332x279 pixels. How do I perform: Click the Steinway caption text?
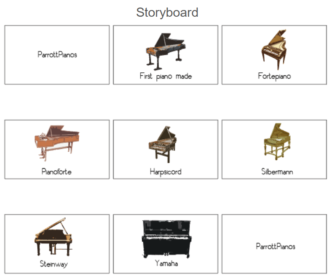point(54,264)
